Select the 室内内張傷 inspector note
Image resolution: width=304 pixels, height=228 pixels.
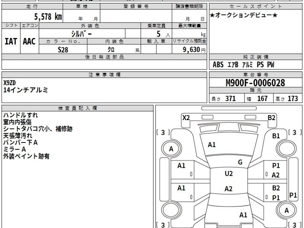coord(17,122)
